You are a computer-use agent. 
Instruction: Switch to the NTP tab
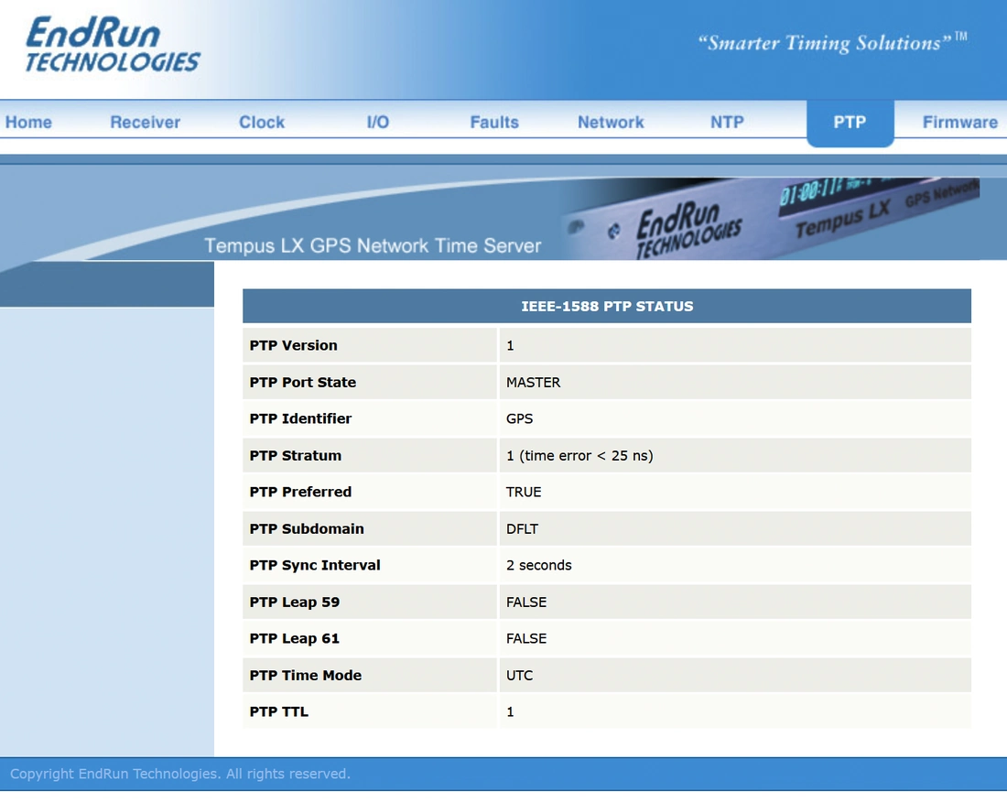[x=727, y=122]
